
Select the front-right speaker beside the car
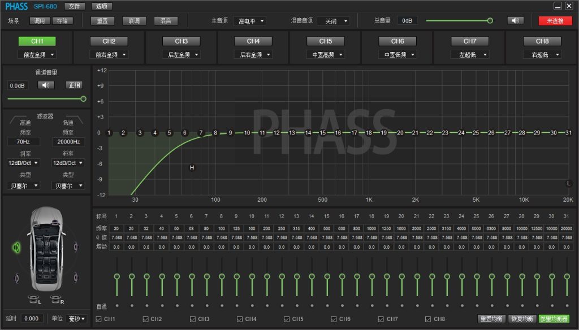(x=76, y=247)
